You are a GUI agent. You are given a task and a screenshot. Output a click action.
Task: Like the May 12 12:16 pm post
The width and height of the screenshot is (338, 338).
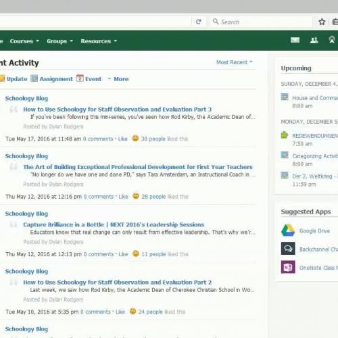[x=123, y=197]
